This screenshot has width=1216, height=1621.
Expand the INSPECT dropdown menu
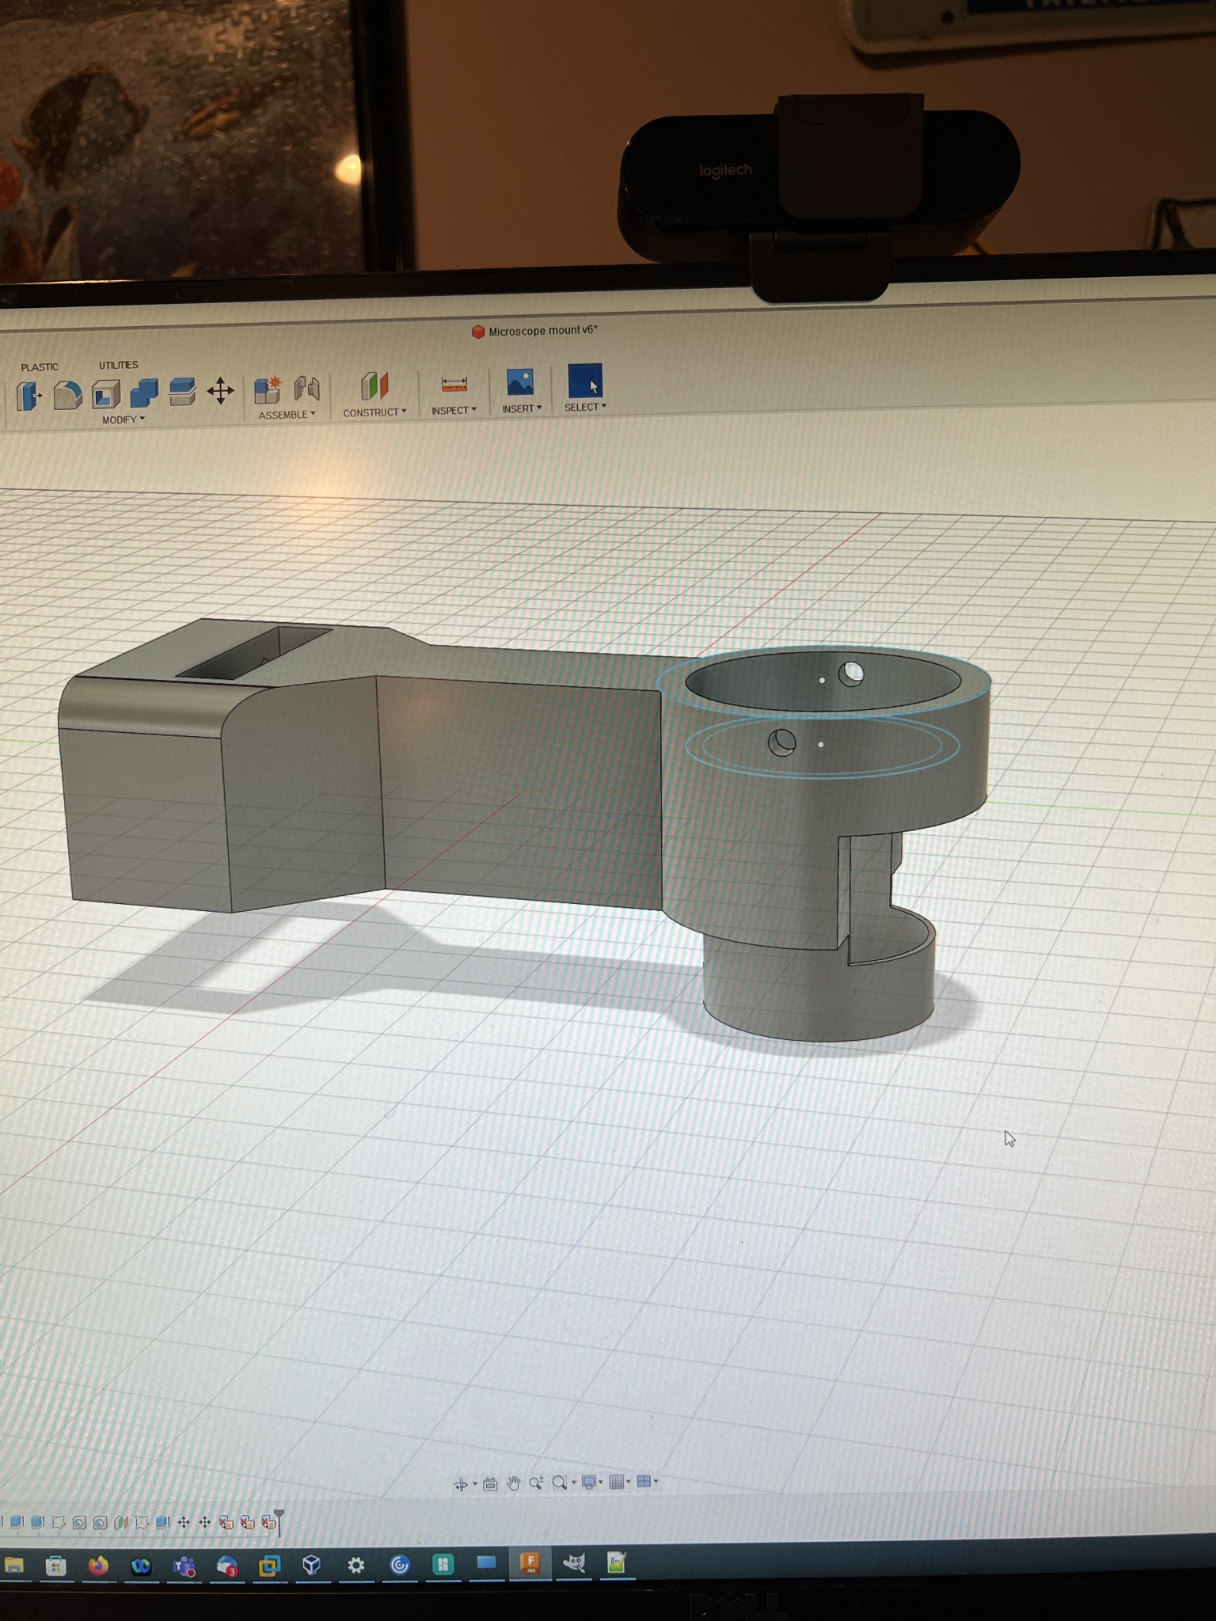tap(454, 410)
